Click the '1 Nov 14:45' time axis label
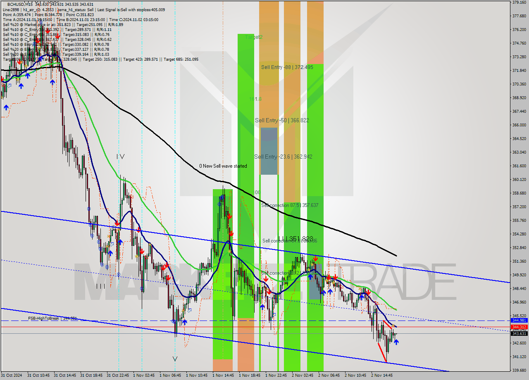Screen dimensions: 529x380 pos(223,375)
